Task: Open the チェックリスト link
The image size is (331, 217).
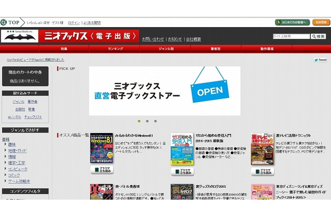Action: click(x=33, y=117)
